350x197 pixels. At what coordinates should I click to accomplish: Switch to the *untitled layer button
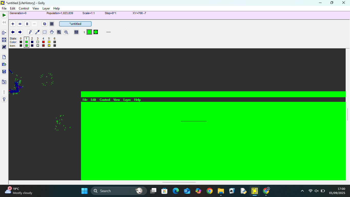(x=75, y=24)
